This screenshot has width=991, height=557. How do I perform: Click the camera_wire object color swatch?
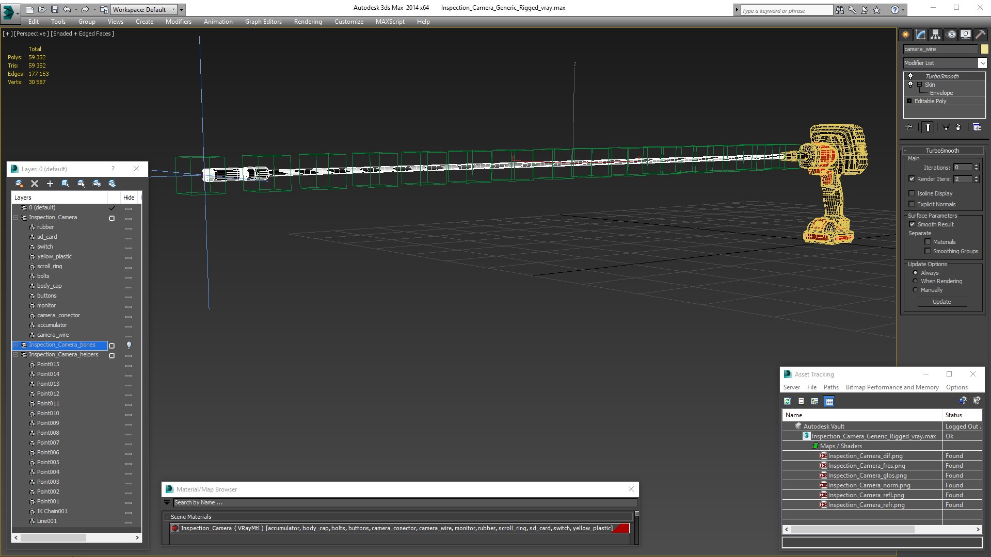click(x=984, y=49)
